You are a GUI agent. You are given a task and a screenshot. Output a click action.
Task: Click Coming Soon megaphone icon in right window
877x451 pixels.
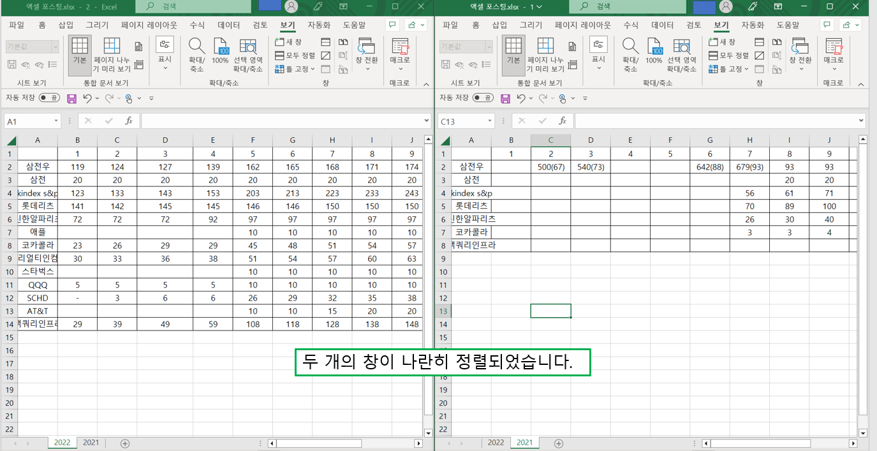tap(752, 6)
